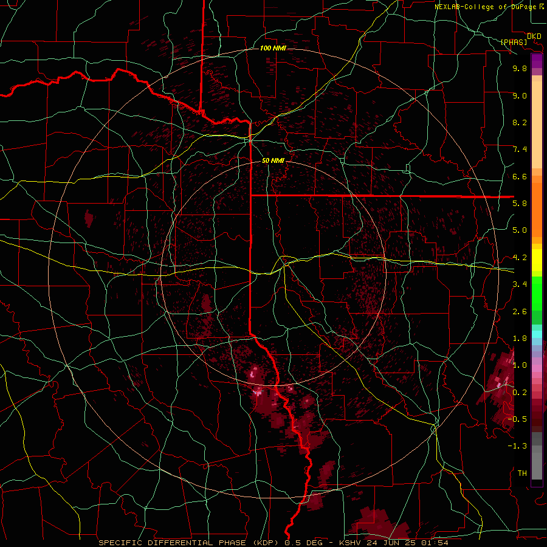Click the TH threshold label on the scale

point(522,473)
